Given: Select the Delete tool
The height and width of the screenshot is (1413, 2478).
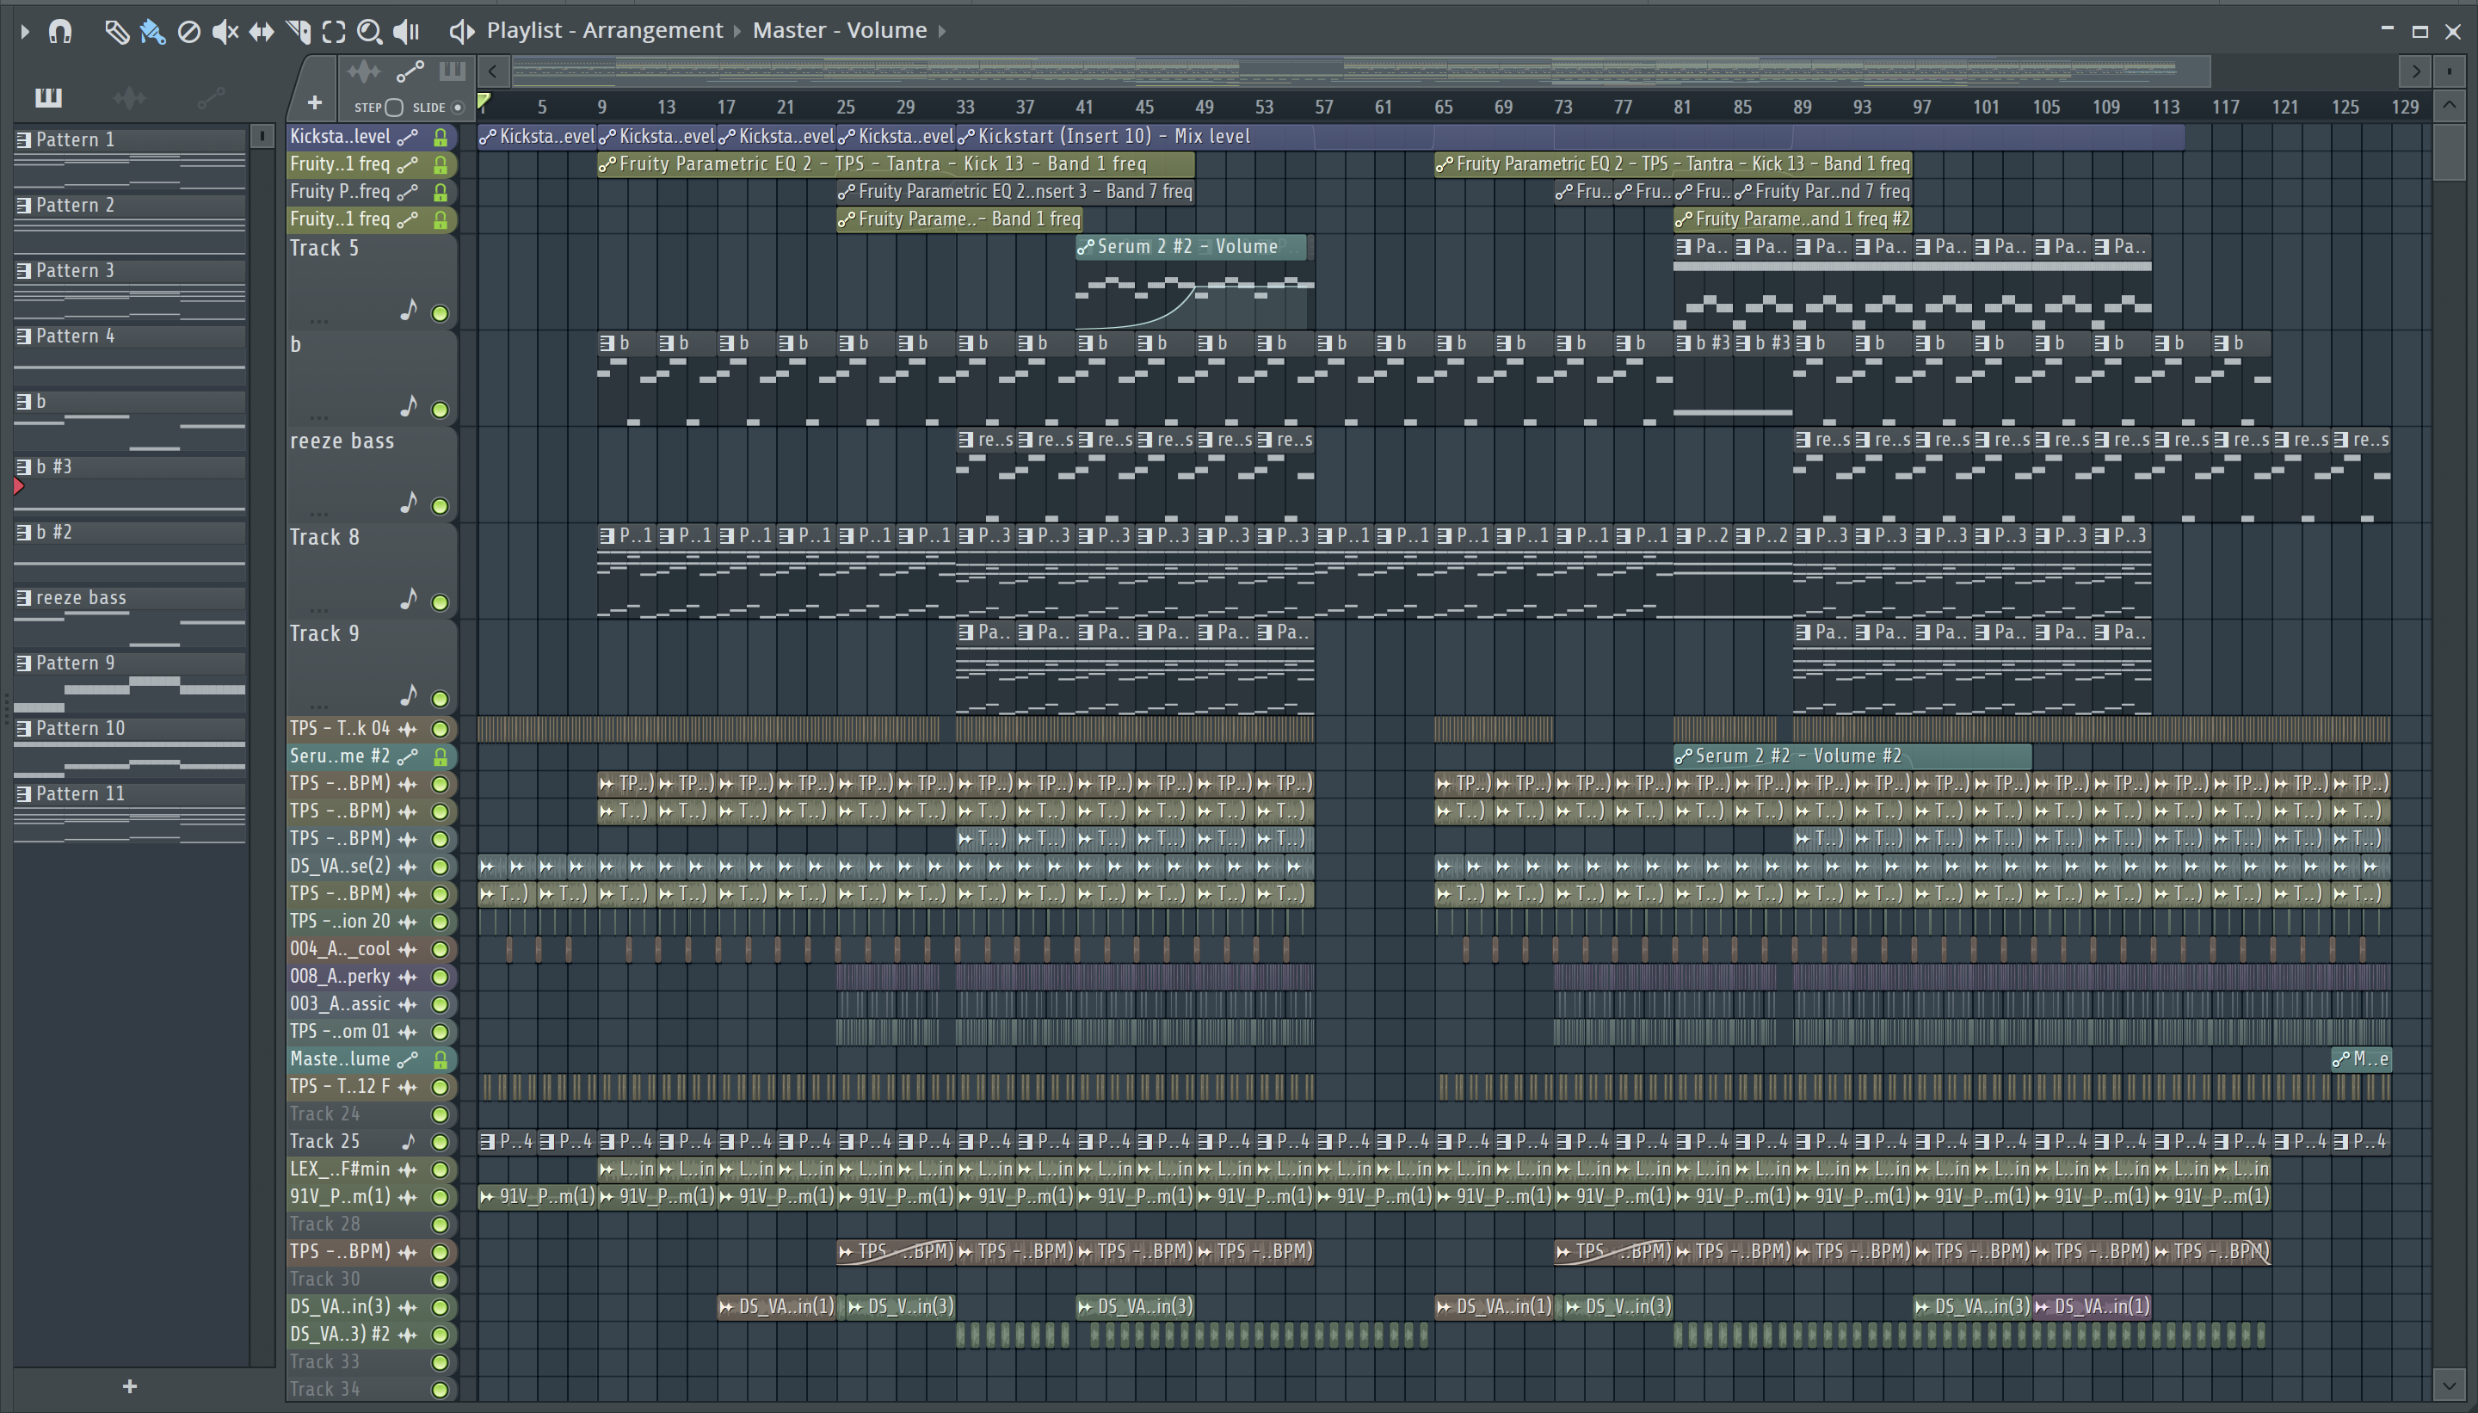Looking at the screenshot, I should (x=189, y=32).
